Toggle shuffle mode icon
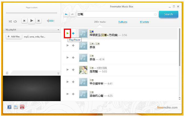This screenshot has width=185, height=117. [10, 21]
